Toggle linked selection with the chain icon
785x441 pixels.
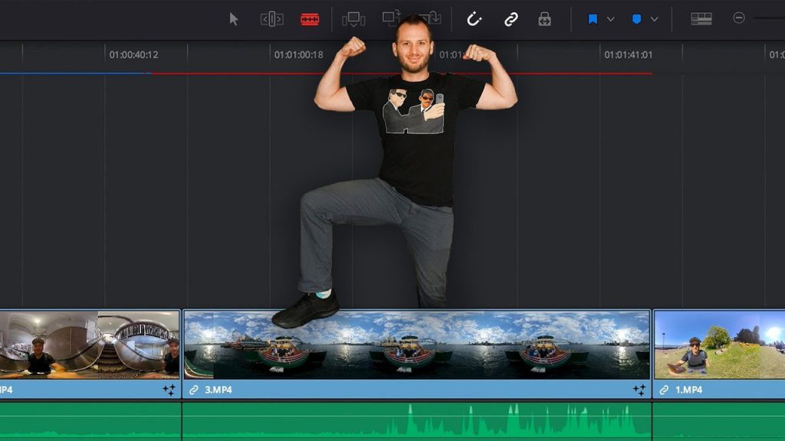click(x=511, y=18)
